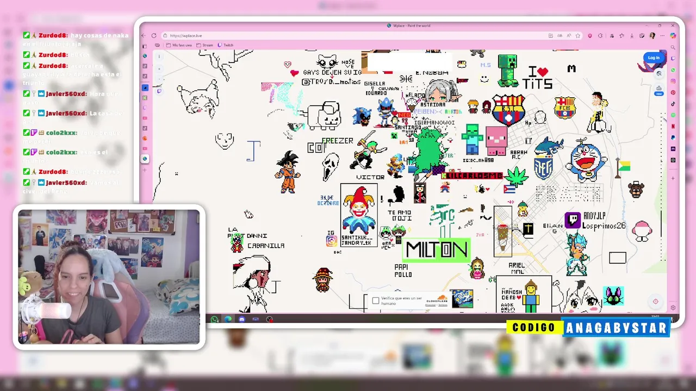Viewport: 696px width, 391px height.
Task: Open browser profile avatar
Action: 652,36
